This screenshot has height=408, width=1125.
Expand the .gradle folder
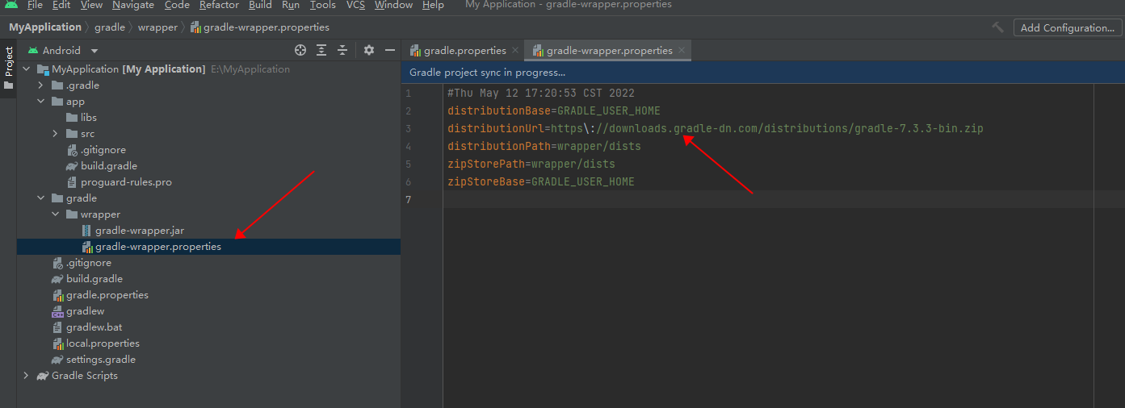point(40,85)
